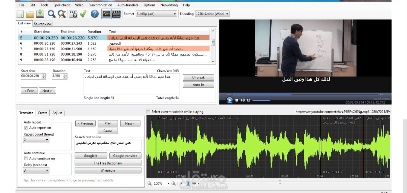Click the Unbreak button

(198, 77)
